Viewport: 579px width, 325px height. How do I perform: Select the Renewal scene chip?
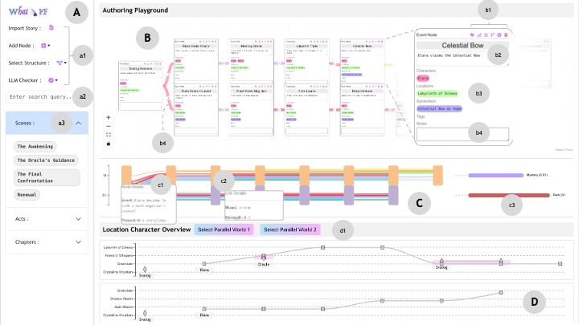(27, 194)
